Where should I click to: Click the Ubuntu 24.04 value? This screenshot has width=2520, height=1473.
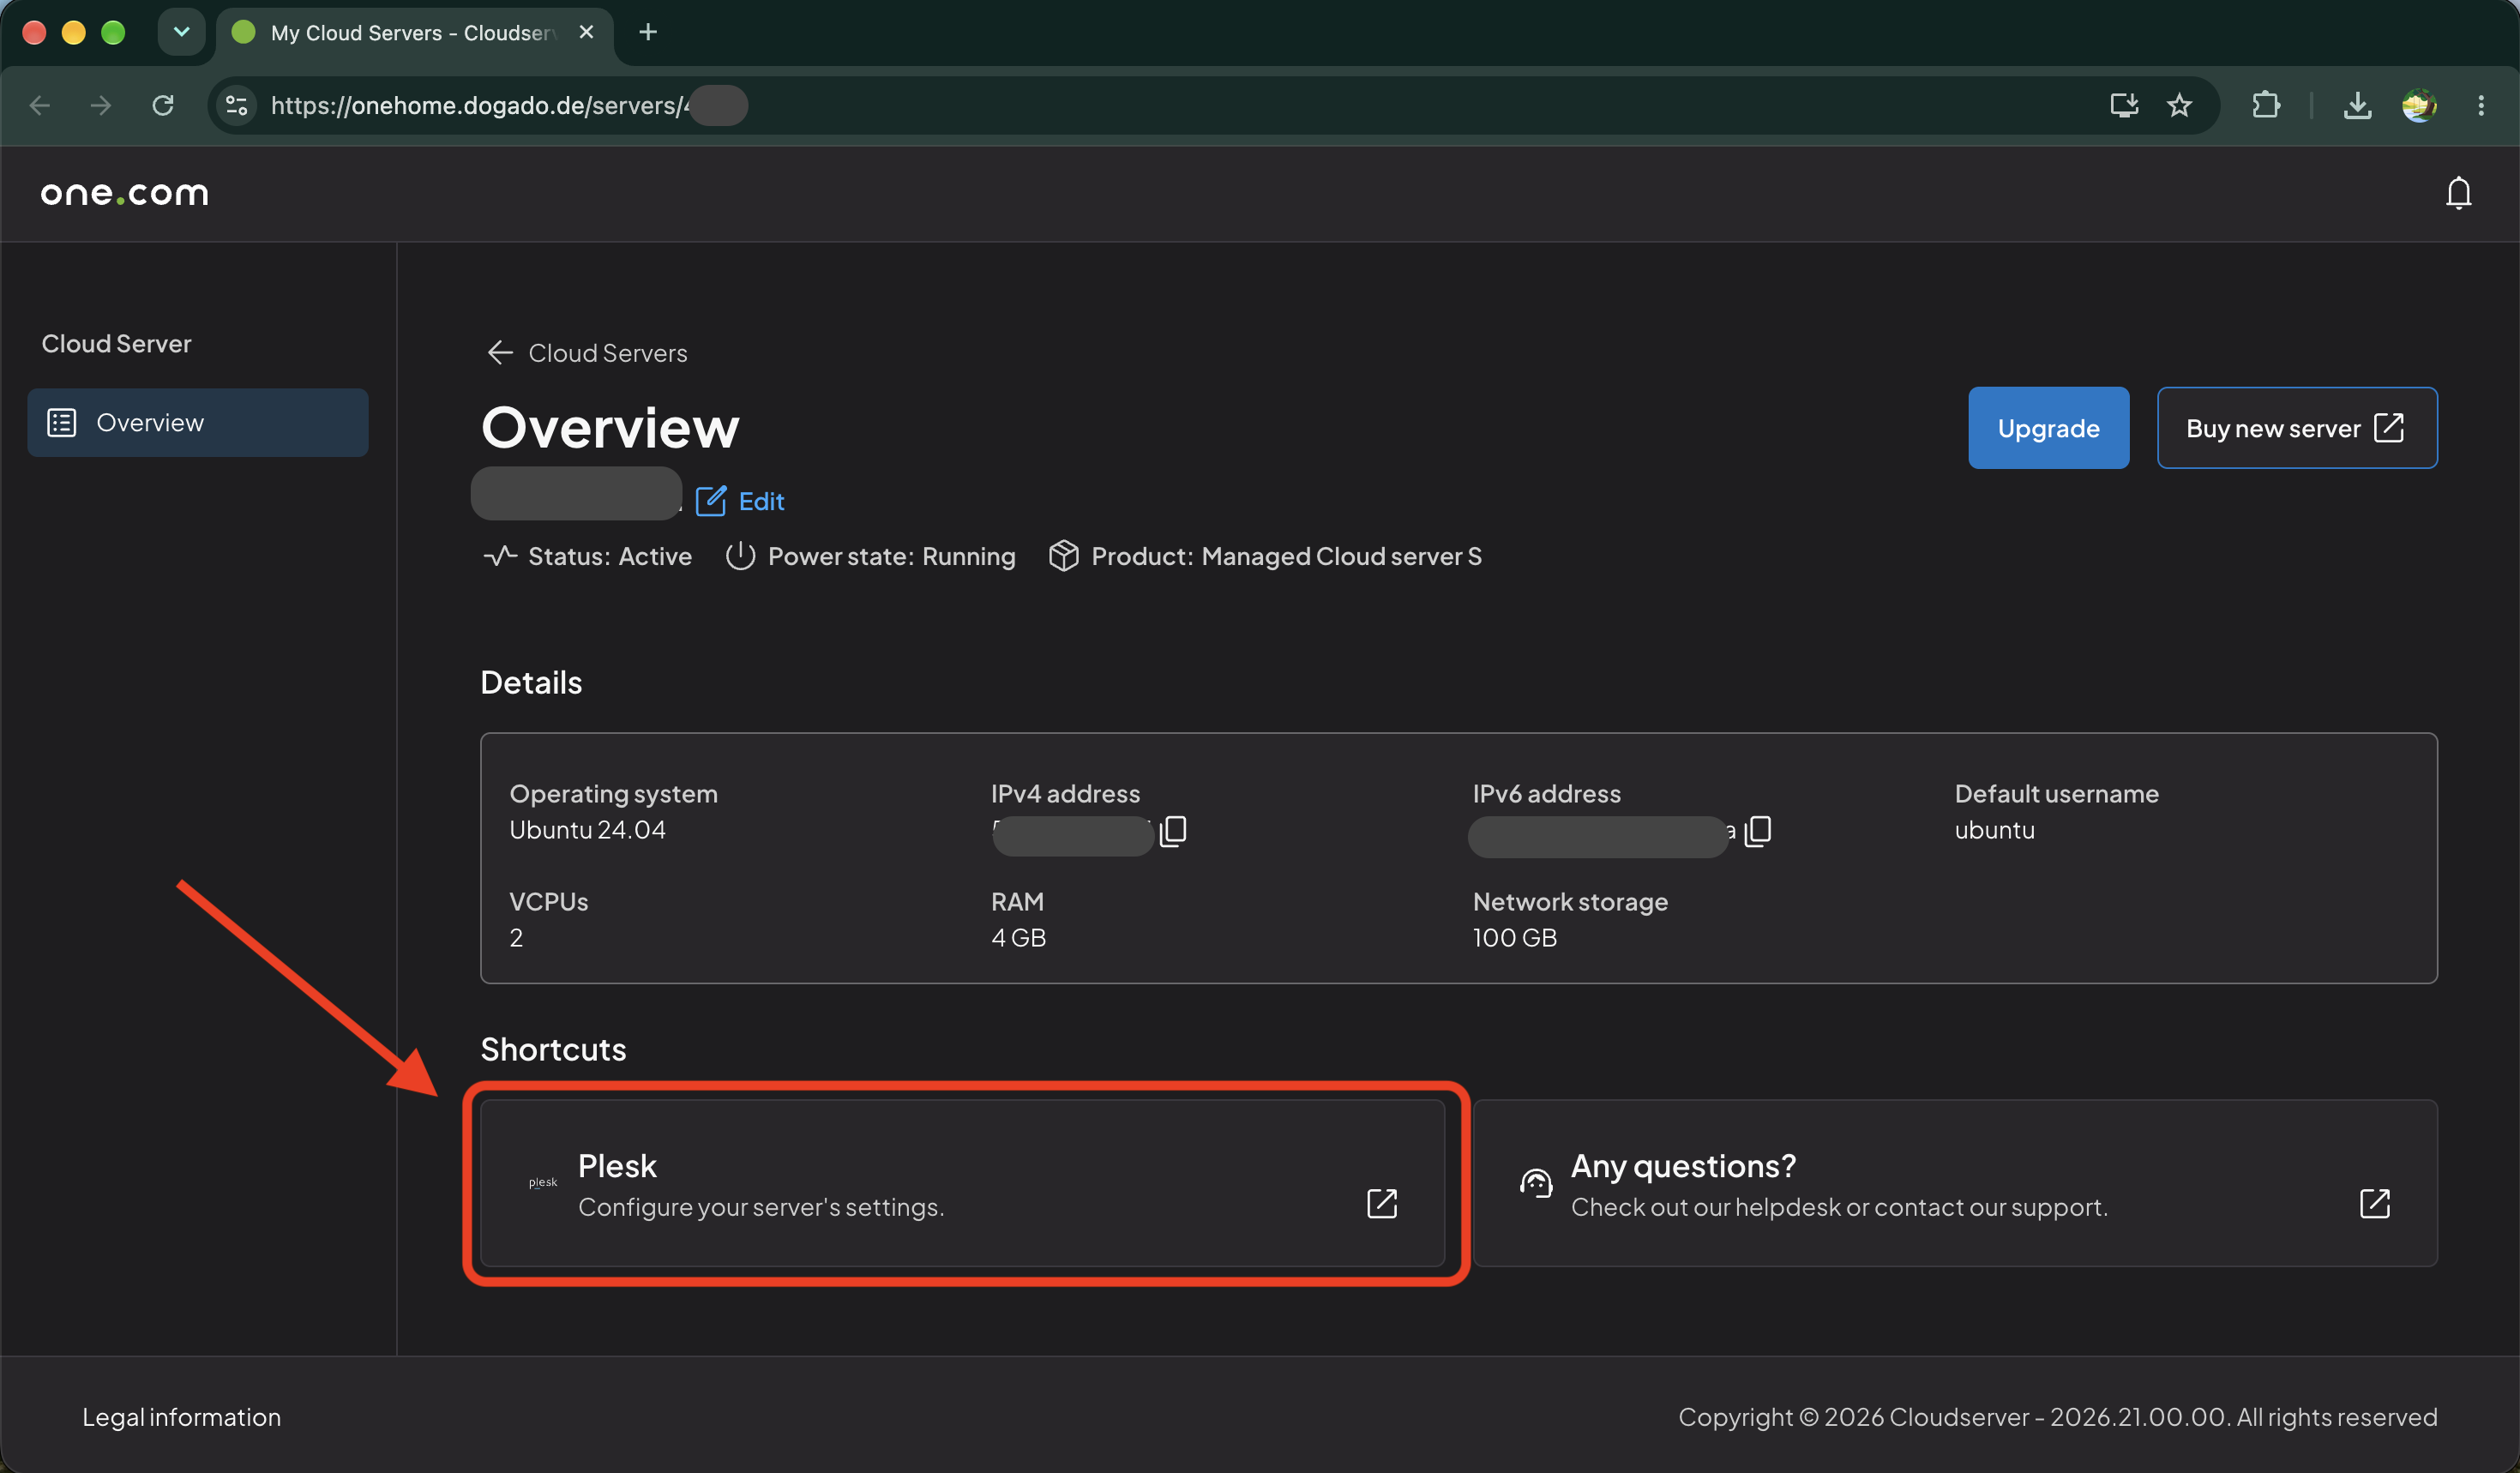pos(587,830)
